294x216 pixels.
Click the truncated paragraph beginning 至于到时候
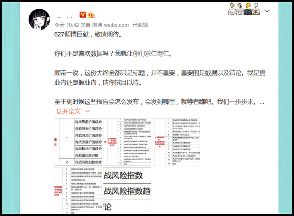tap(160, 102)
